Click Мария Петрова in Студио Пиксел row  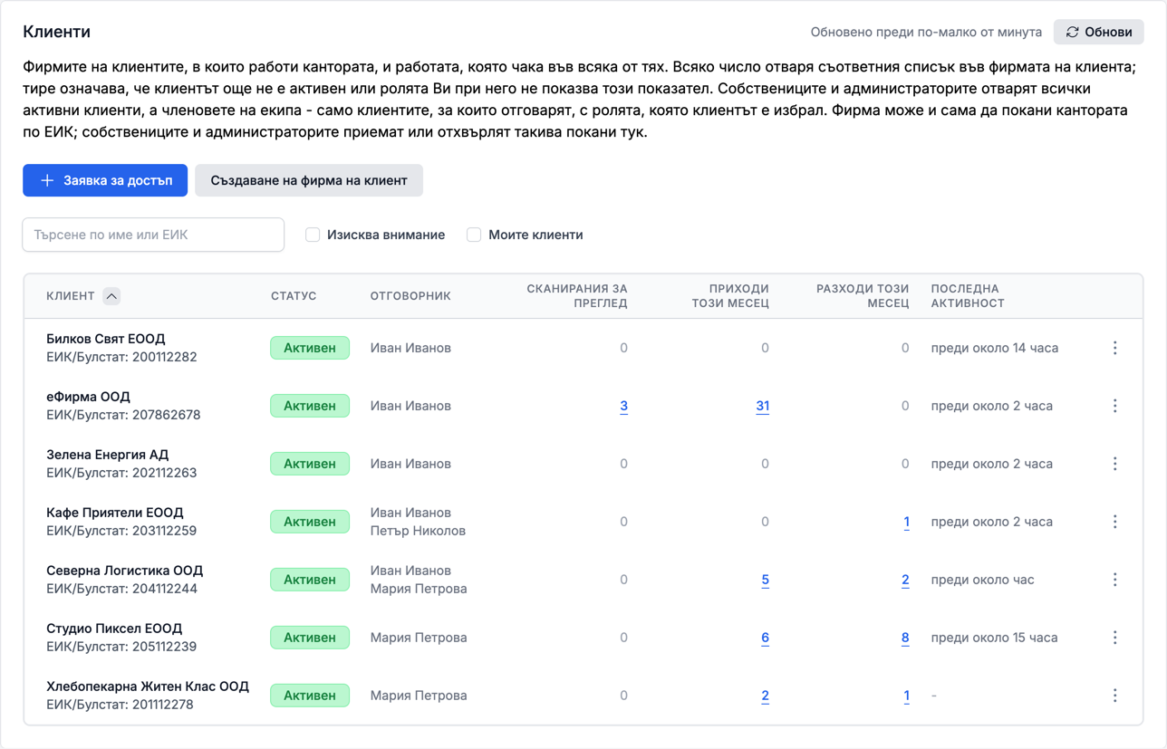419,638
